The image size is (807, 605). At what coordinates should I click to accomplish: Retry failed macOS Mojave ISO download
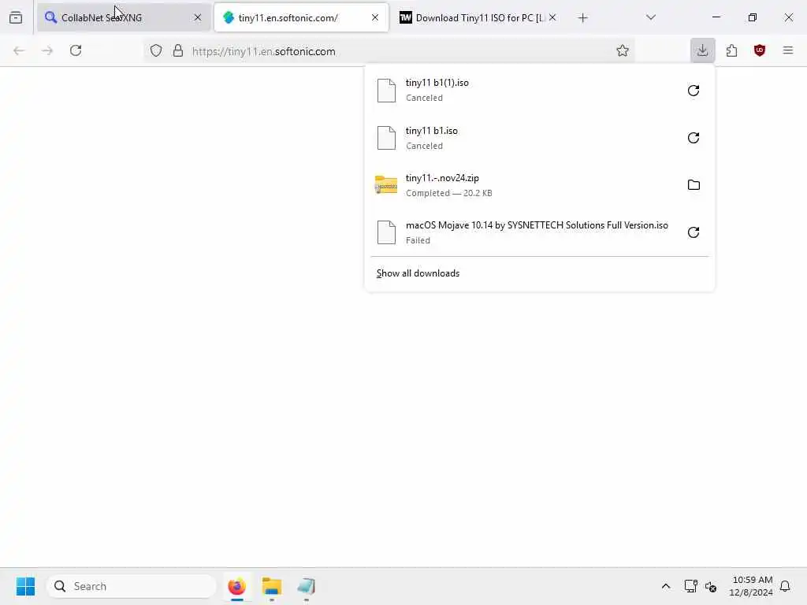[x=694, y=232]
